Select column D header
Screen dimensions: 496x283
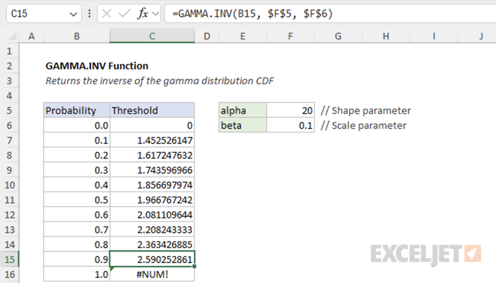click(207, 36)
